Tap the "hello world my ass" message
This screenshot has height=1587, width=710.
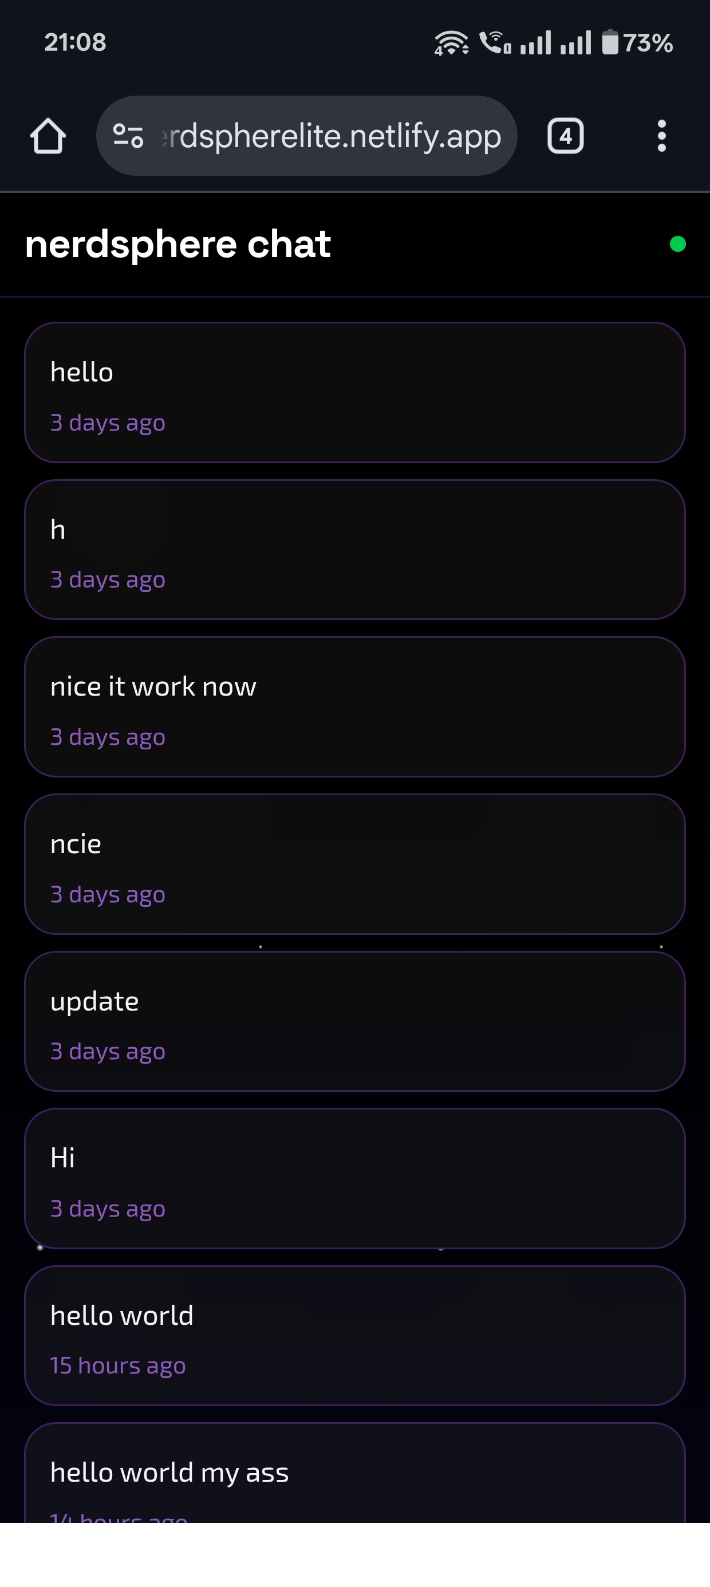point(355,1475)
